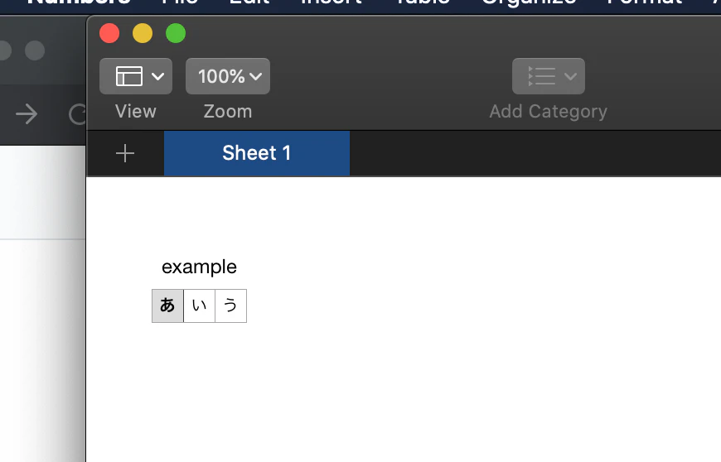Viewport: 721px width, 462px height.
Task: Open the Edit menu
Action: (x=249, y=2)
